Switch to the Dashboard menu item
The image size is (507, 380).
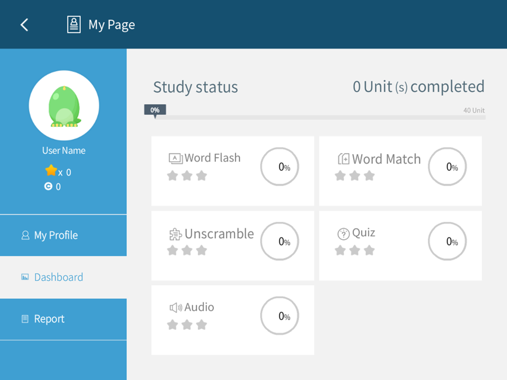pos(63,277)
